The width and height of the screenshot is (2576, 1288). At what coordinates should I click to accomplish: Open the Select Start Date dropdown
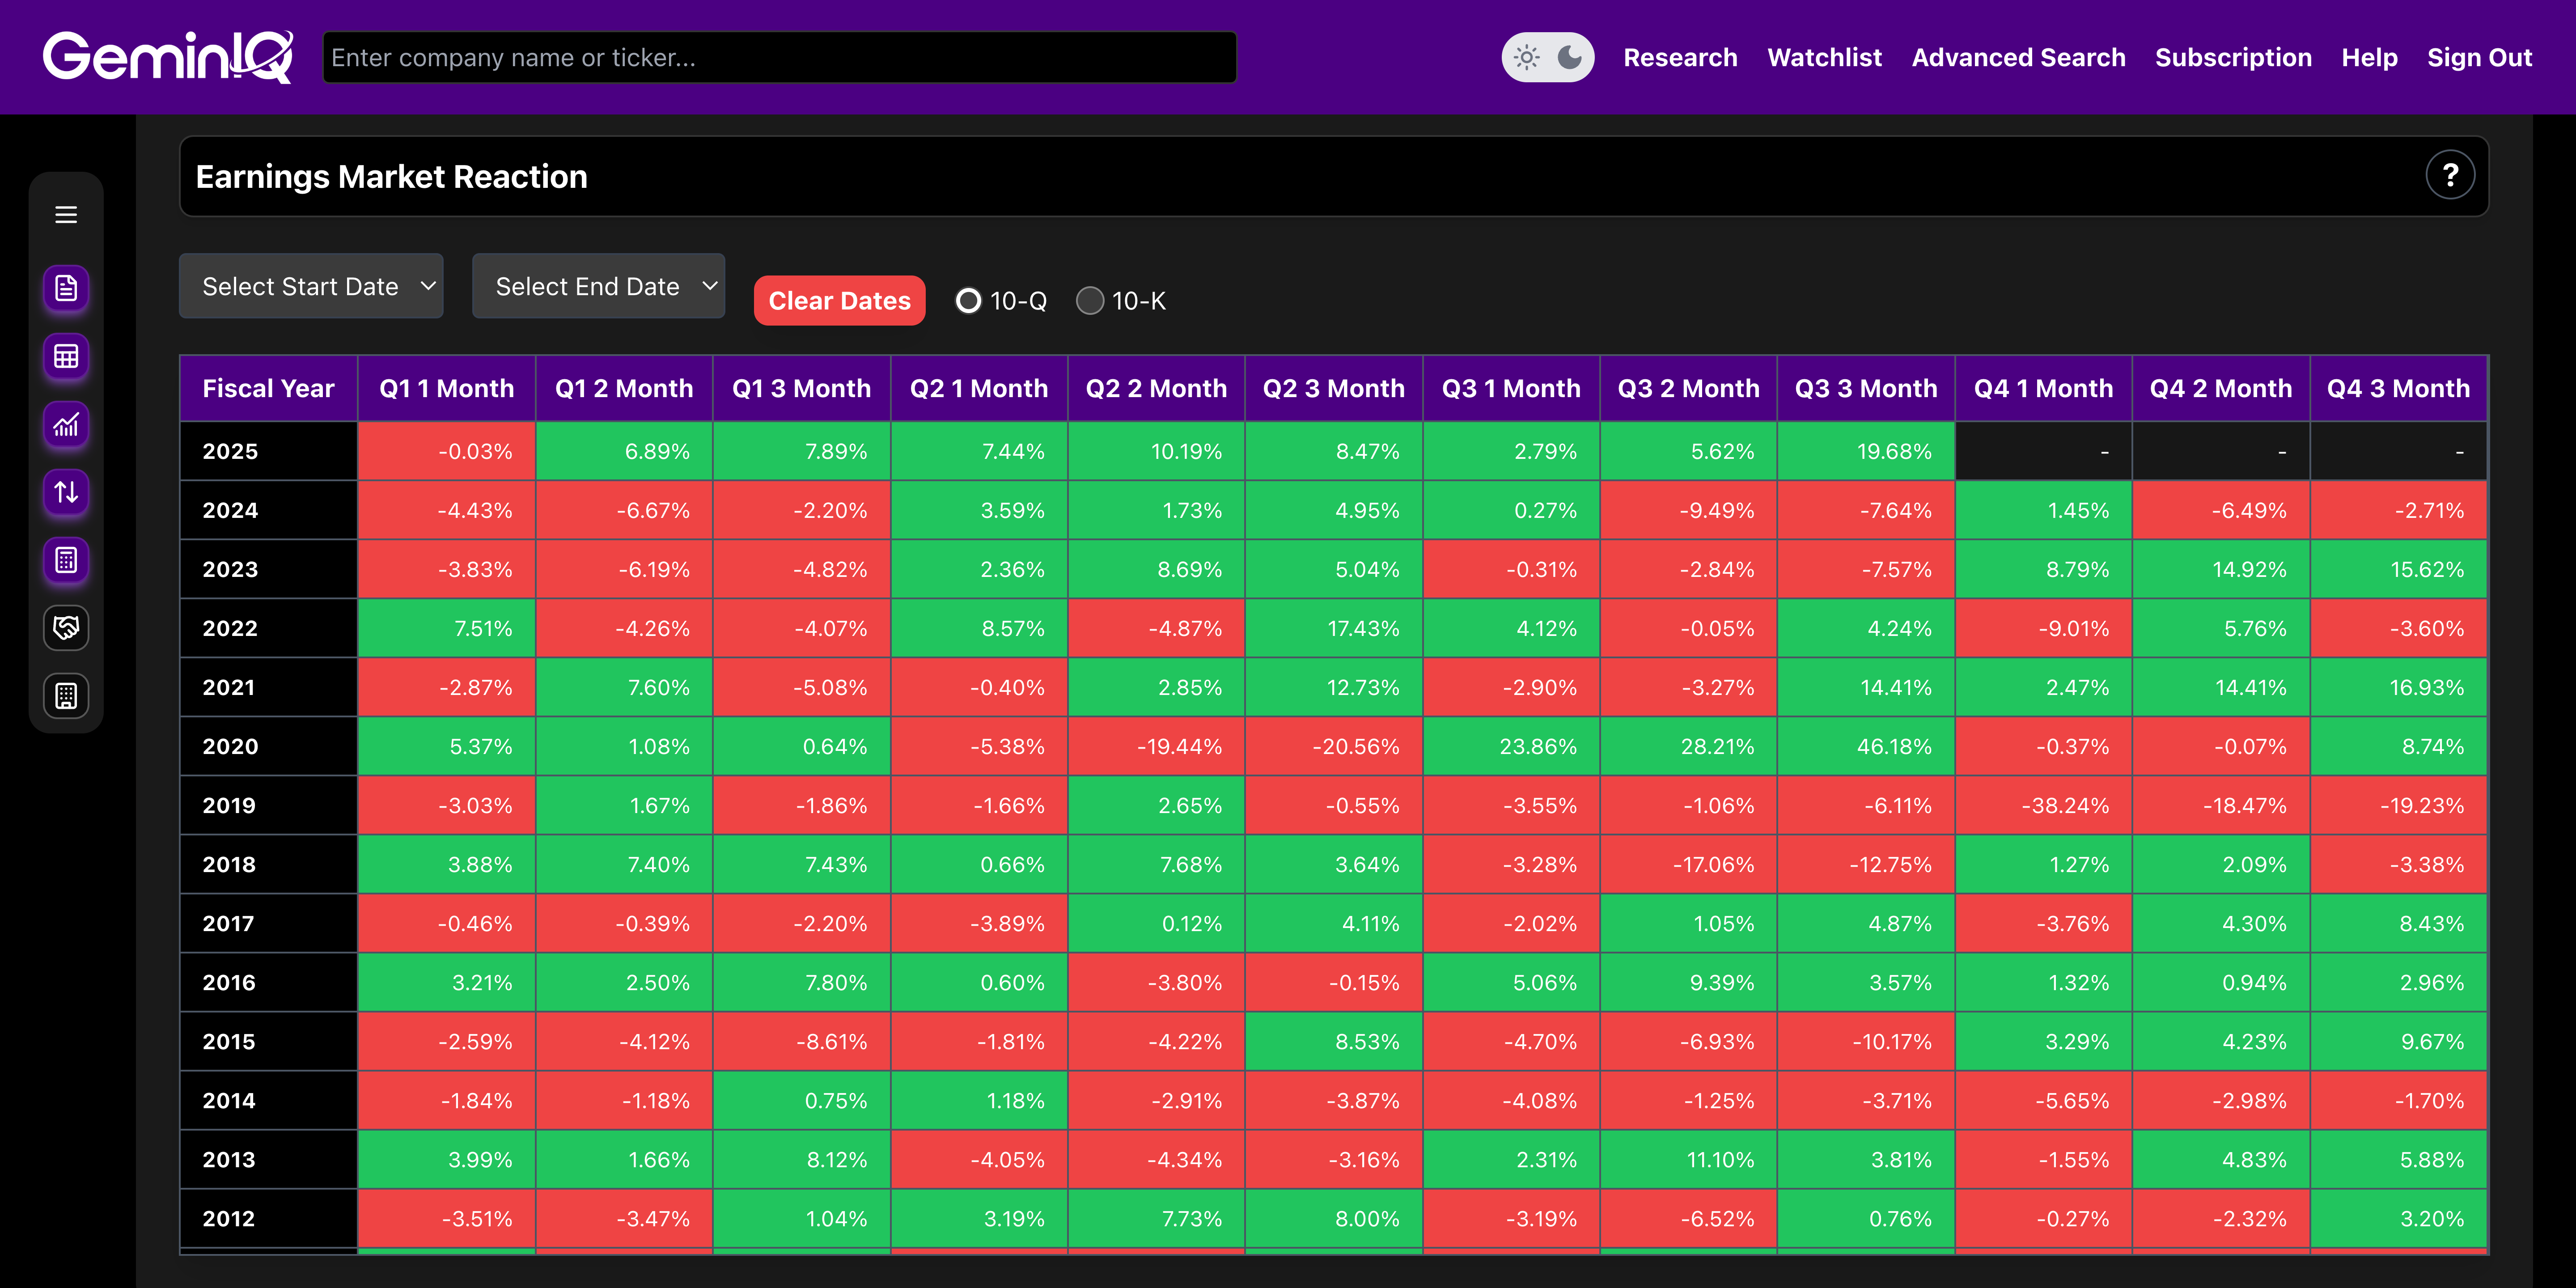311,287
